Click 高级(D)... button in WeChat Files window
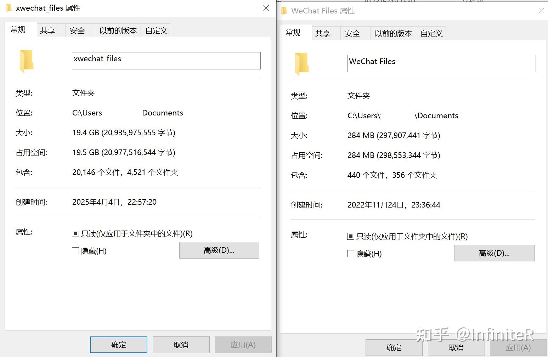 click(x=494, y=253)
